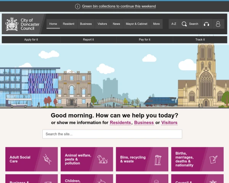Open the Business nav menu item
The height and width of the screenshot is (183, 229).
86,24
